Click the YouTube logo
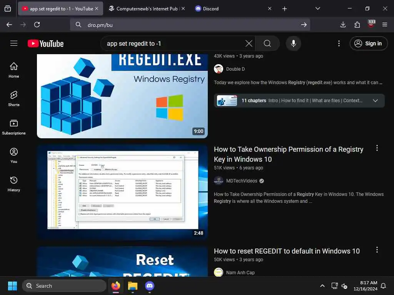The height and width of the screenshot is (295, 394). 45,44
